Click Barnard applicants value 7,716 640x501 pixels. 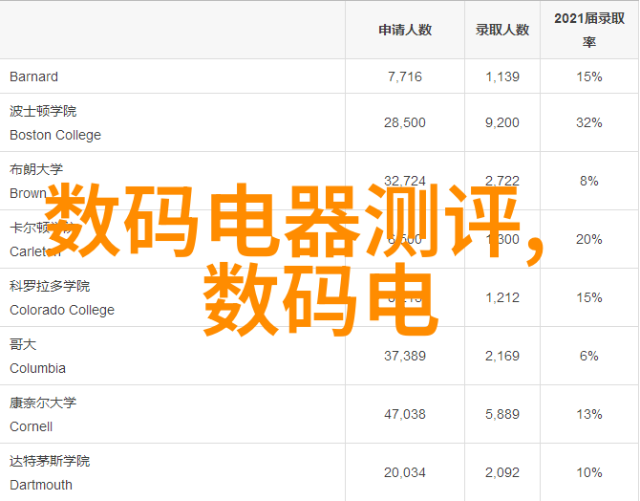(x=405, y=76)
